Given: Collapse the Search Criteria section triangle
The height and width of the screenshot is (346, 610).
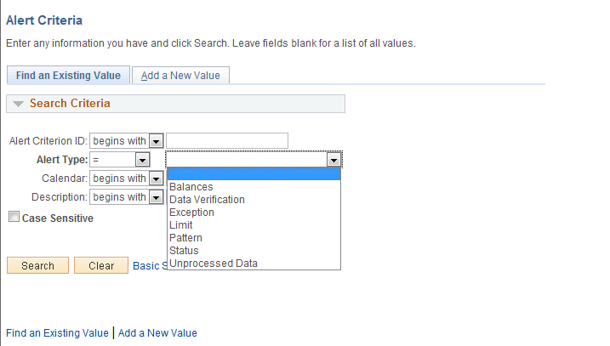Looking at the screenshot, I should [18, 104].
